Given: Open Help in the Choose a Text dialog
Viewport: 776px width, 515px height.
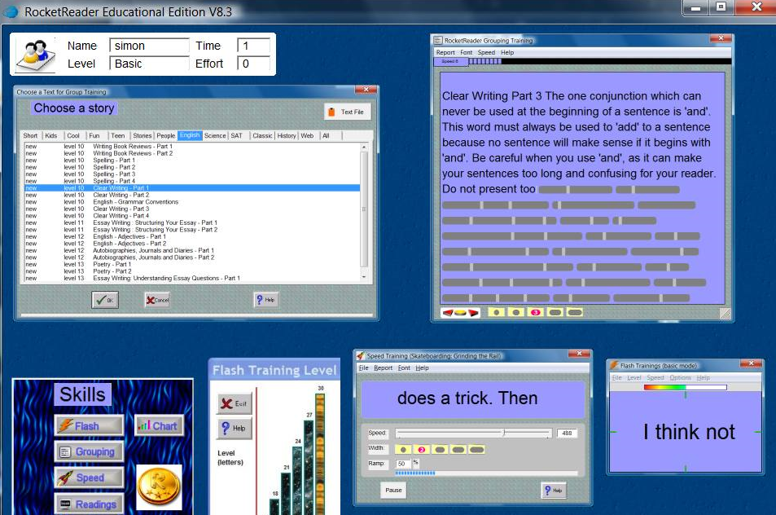Looking at the screenshot, I should [x=265, y=300].
